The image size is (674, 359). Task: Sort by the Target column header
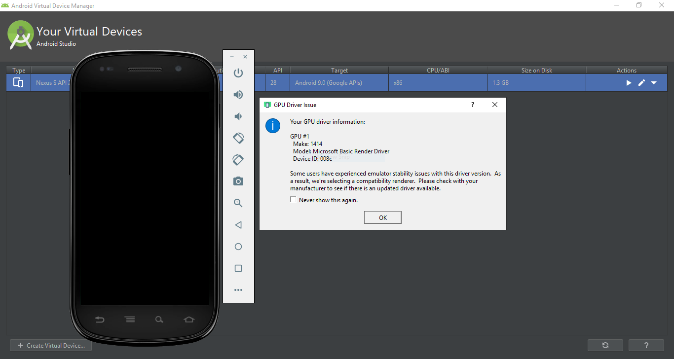pos(339,70)
